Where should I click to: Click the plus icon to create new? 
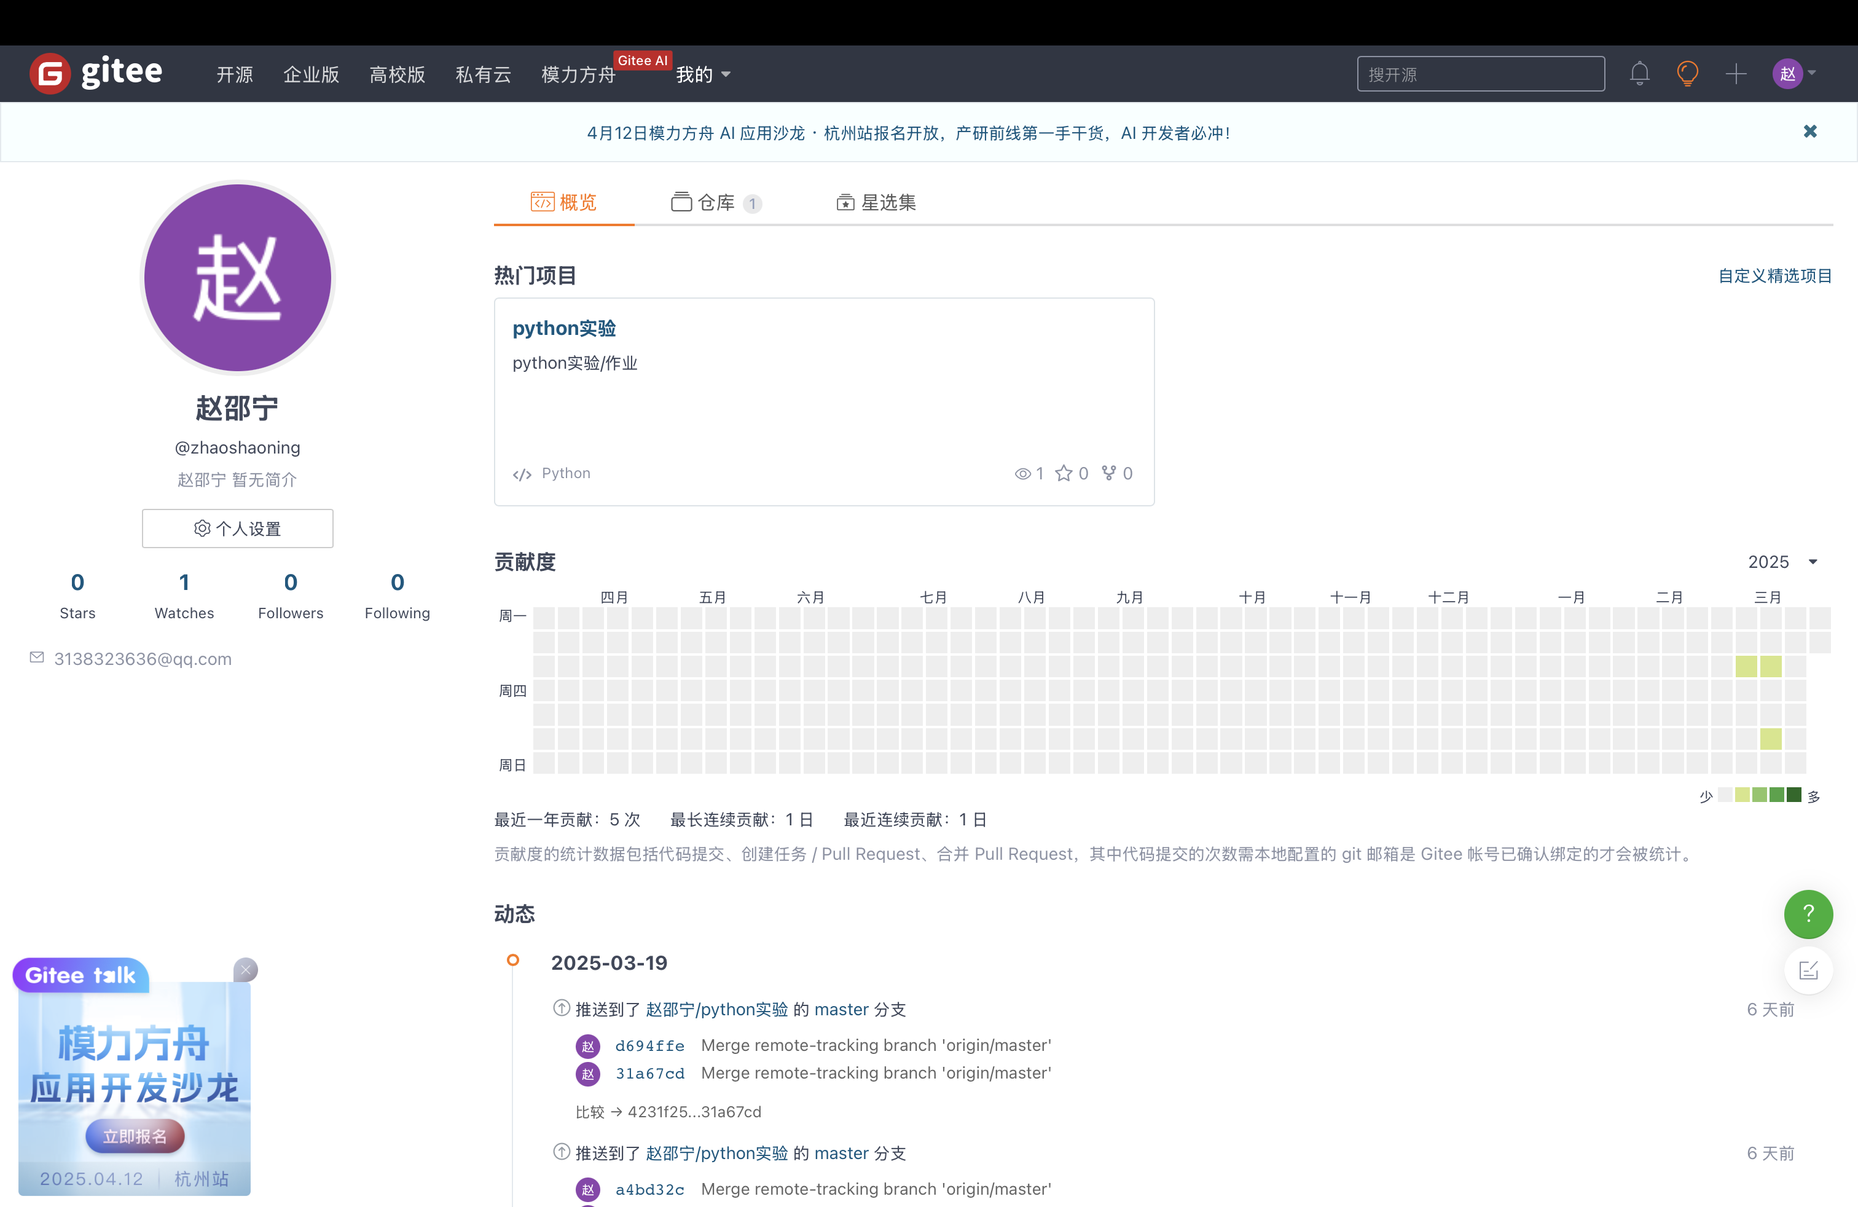pyautogui.click(x=1736, y=73)
